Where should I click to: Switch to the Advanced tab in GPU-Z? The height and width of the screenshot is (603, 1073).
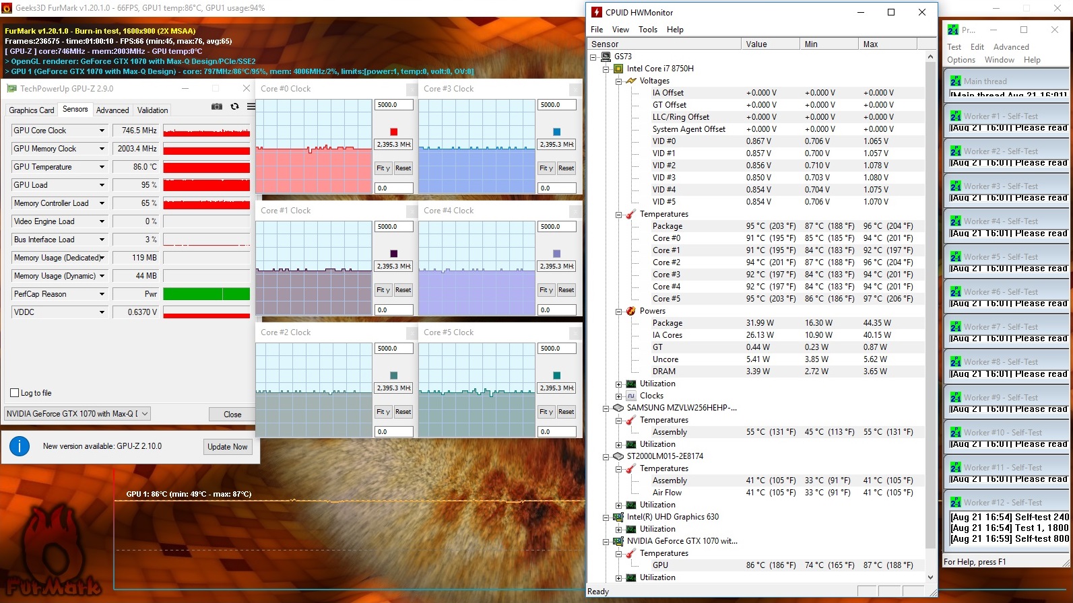click(112, 110)
